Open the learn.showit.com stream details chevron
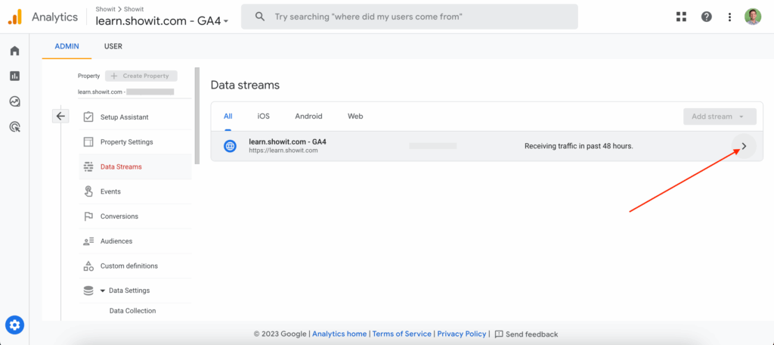The width and height of the screenshot is (774, 345). [x=744, y=146]
